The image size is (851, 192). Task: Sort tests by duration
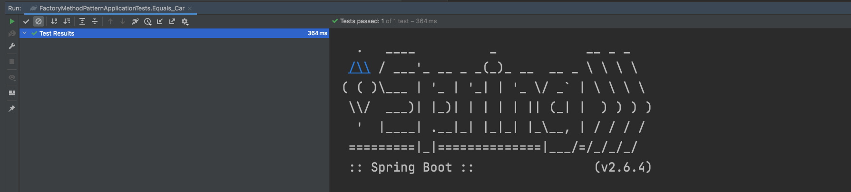pos(67,21)
